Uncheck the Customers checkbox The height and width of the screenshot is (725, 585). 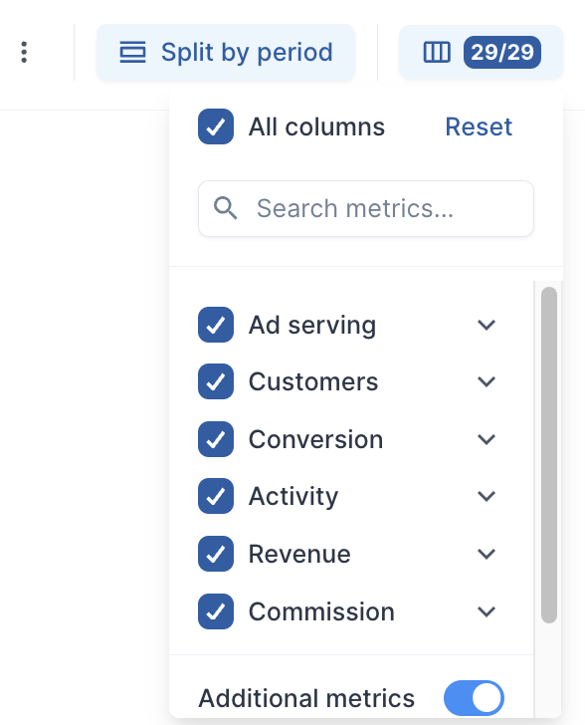tap(216, 381)
